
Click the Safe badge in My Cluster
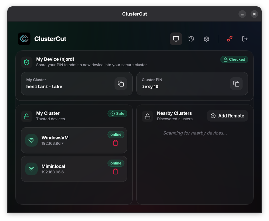[117, 113]
